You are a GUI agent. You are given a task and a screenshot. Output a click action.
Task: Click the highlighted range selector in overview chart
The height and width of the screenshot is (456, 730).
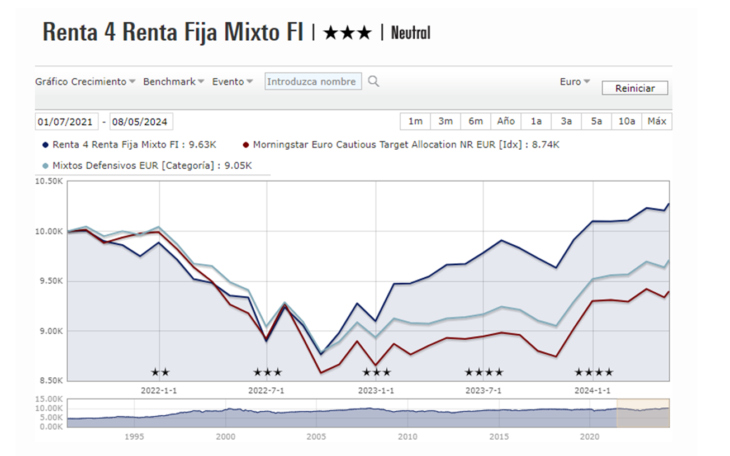click(643, 413)
